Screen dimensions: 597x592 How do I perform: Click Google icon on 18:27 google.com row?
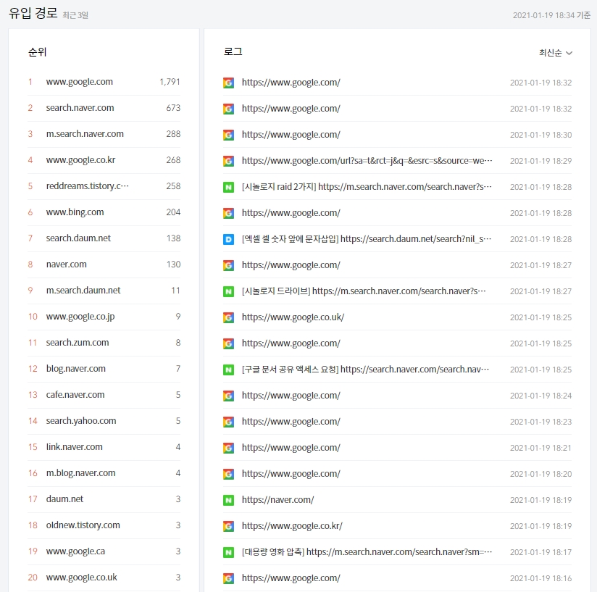pos(228,265)
